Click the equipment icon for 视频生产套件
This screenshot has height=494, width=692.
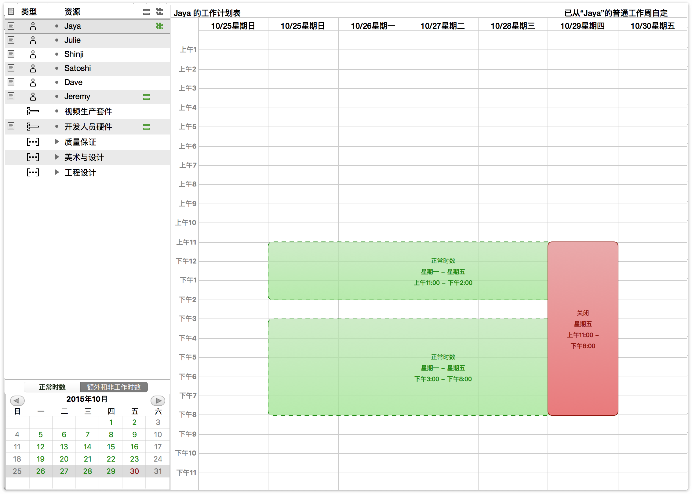33,111
